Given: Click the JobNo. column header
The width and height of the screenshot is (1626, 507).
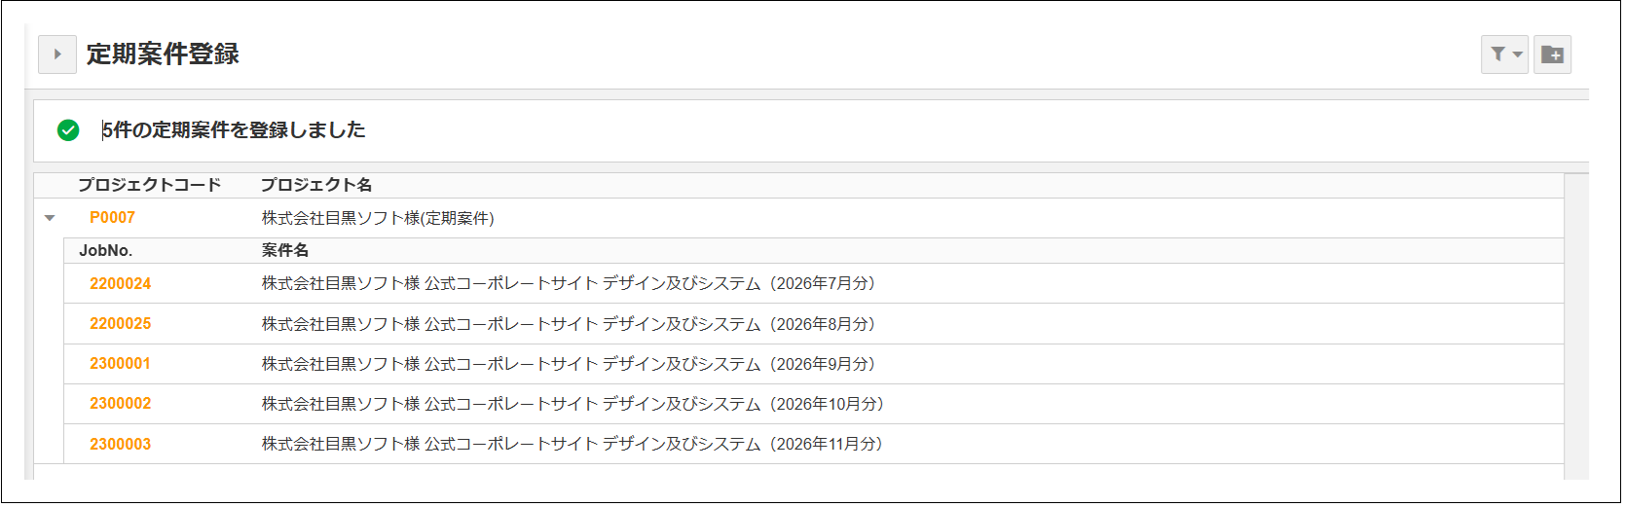Looking at the screenshot, I should coord(105,251).
